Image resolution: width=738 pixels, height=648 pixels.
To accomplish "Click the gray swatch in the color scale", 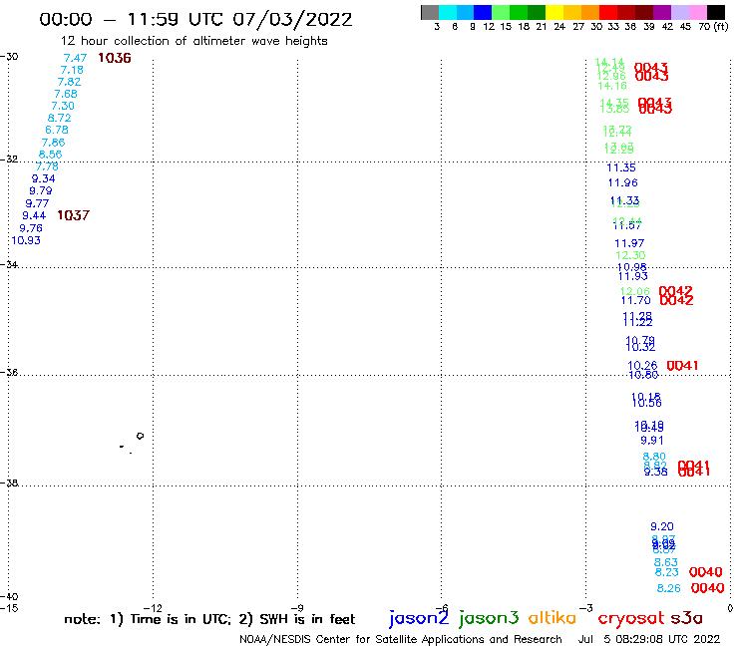I will pos(430,12).
